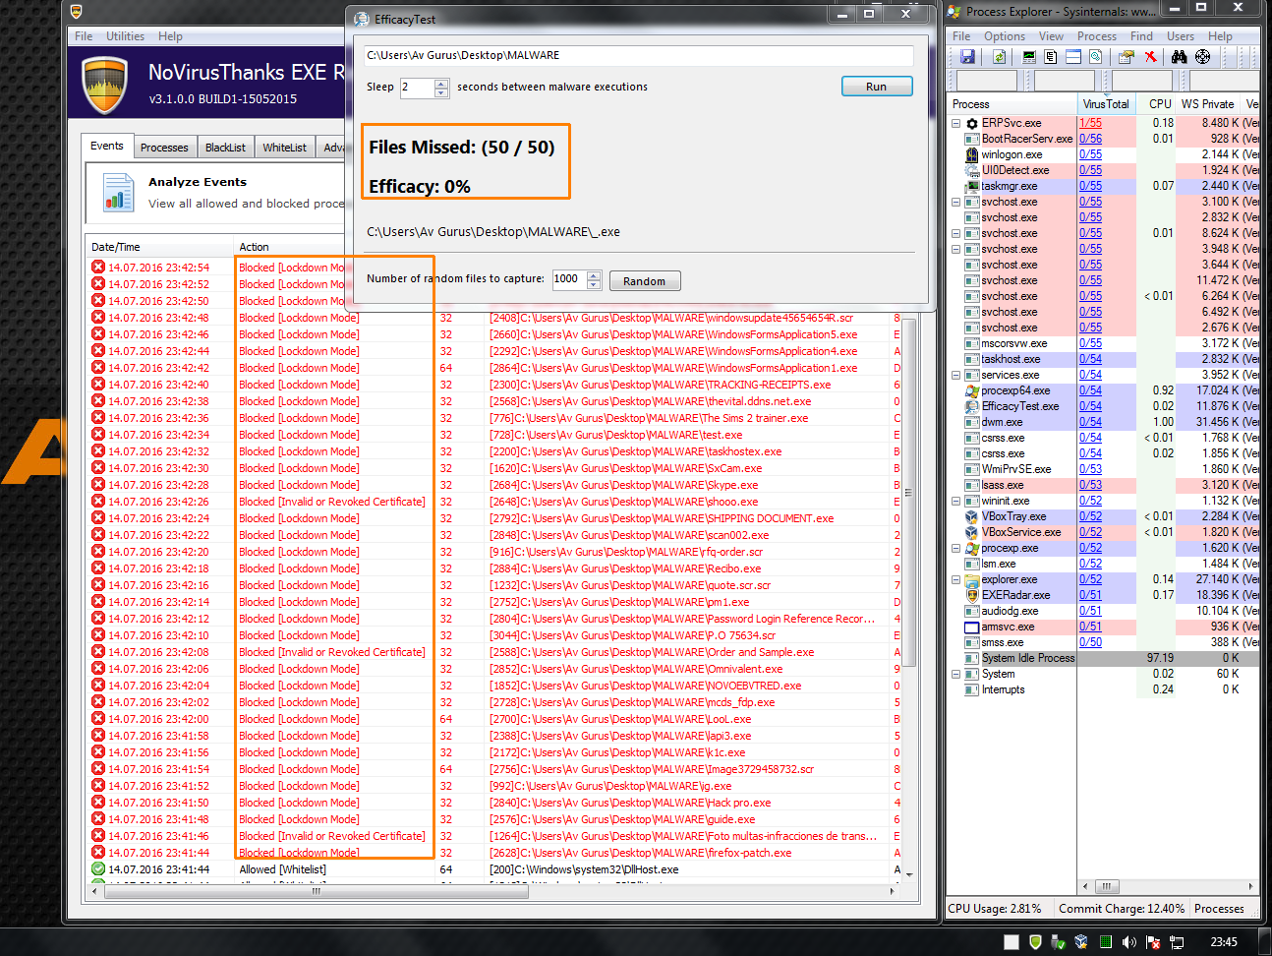Viewport: 1272px width, 956px height.
Task: Open the 0/56 VirusTotal link for BootRacerServ.exe
Action: [1090, 139]
